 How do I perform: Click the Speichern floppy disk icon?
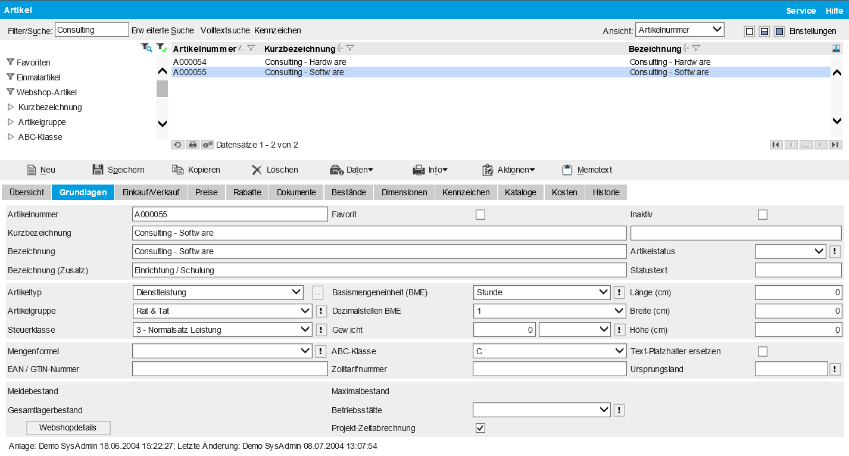click(x=98, y=170)
